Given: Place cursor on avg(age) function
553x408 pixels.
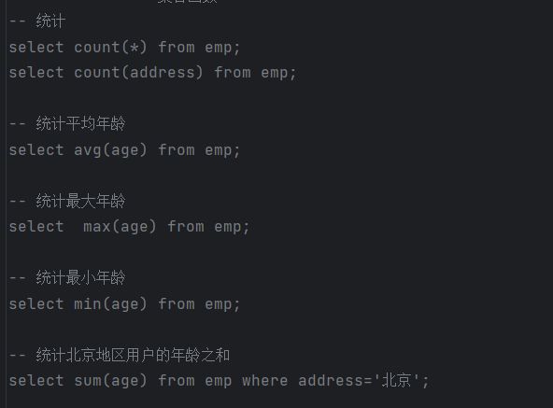Looking at the screenshot, I should tap(110, 150).
